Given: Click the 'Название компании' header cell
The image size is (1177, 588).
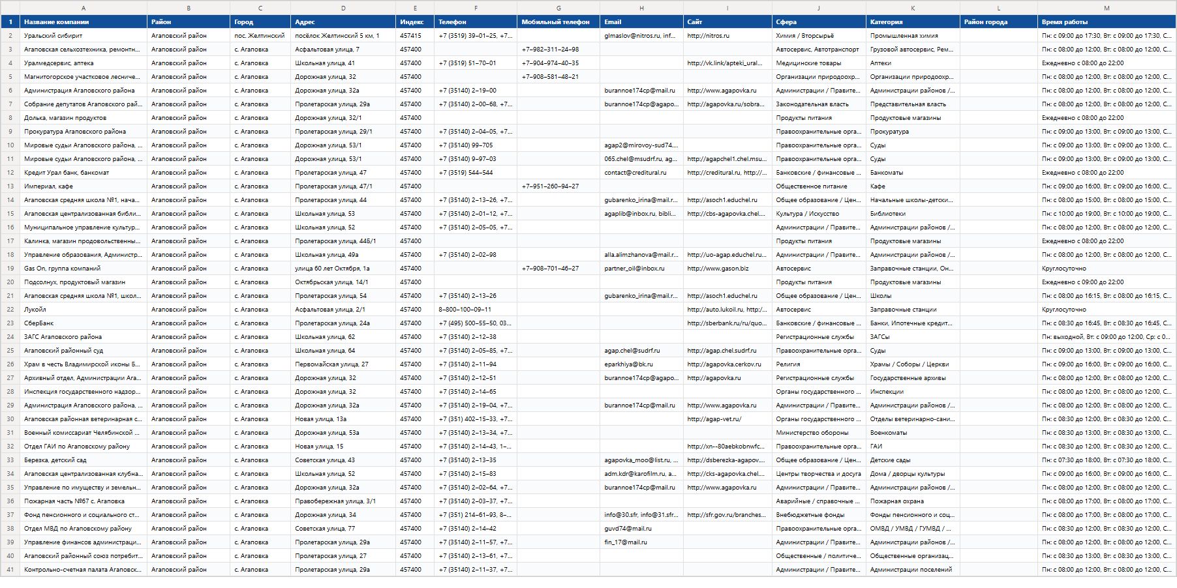Looking at the screenshot, I should tap(84, 22).
